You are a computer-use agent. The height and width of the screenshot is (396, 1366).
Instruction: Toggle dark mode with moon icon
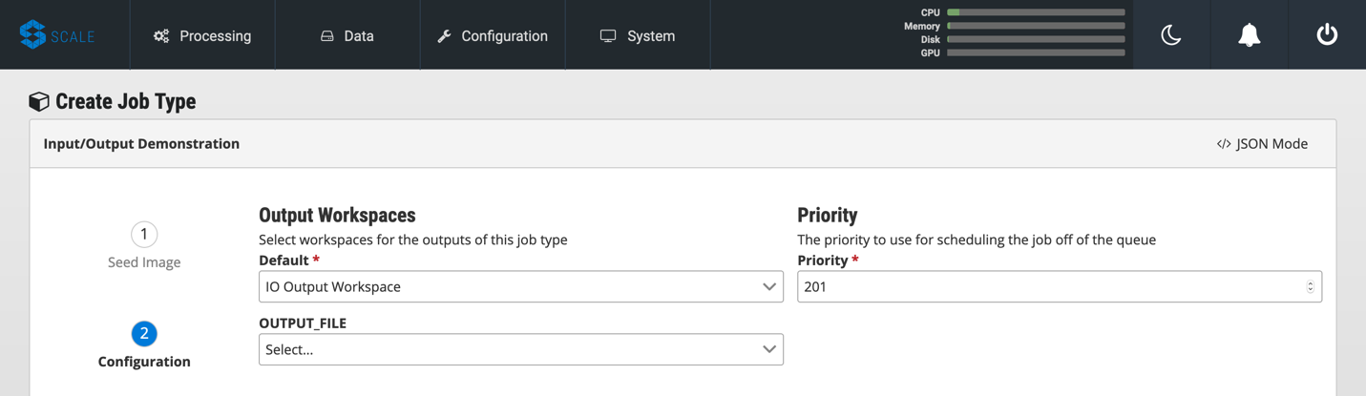(1171, 35)
